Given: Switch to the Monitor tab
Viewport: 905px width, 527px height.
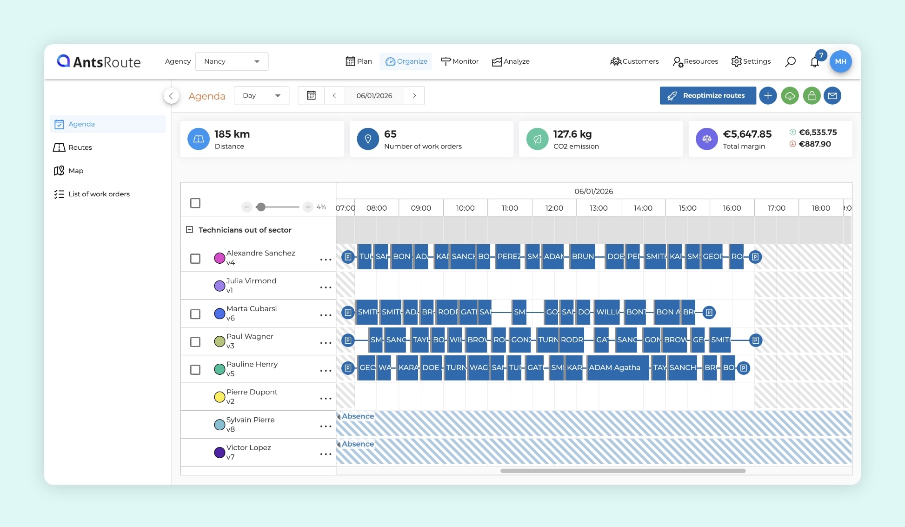Looking at the screenshot, I should pyautogui.click(x=459, y=61).
